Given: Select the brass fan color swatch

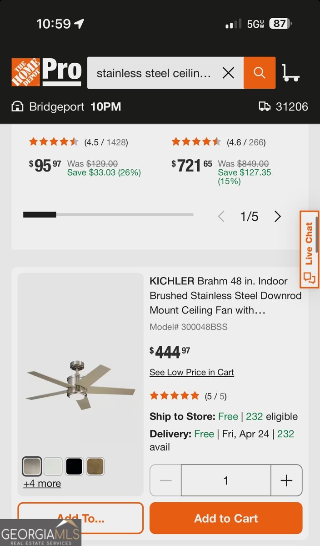Looking at the screenshot, I should [95, 466].
